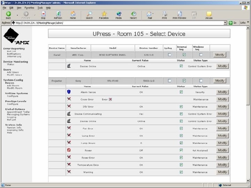Open the address bar dropdown arrow
This screenshot has width=251, height=188.
[225, 23]
